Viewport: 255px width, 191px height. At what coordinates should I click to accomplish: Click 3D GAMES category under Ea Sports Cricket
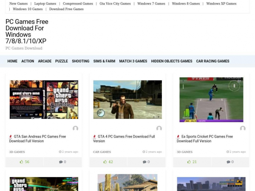pyautogui.click(x=184, y=152)
